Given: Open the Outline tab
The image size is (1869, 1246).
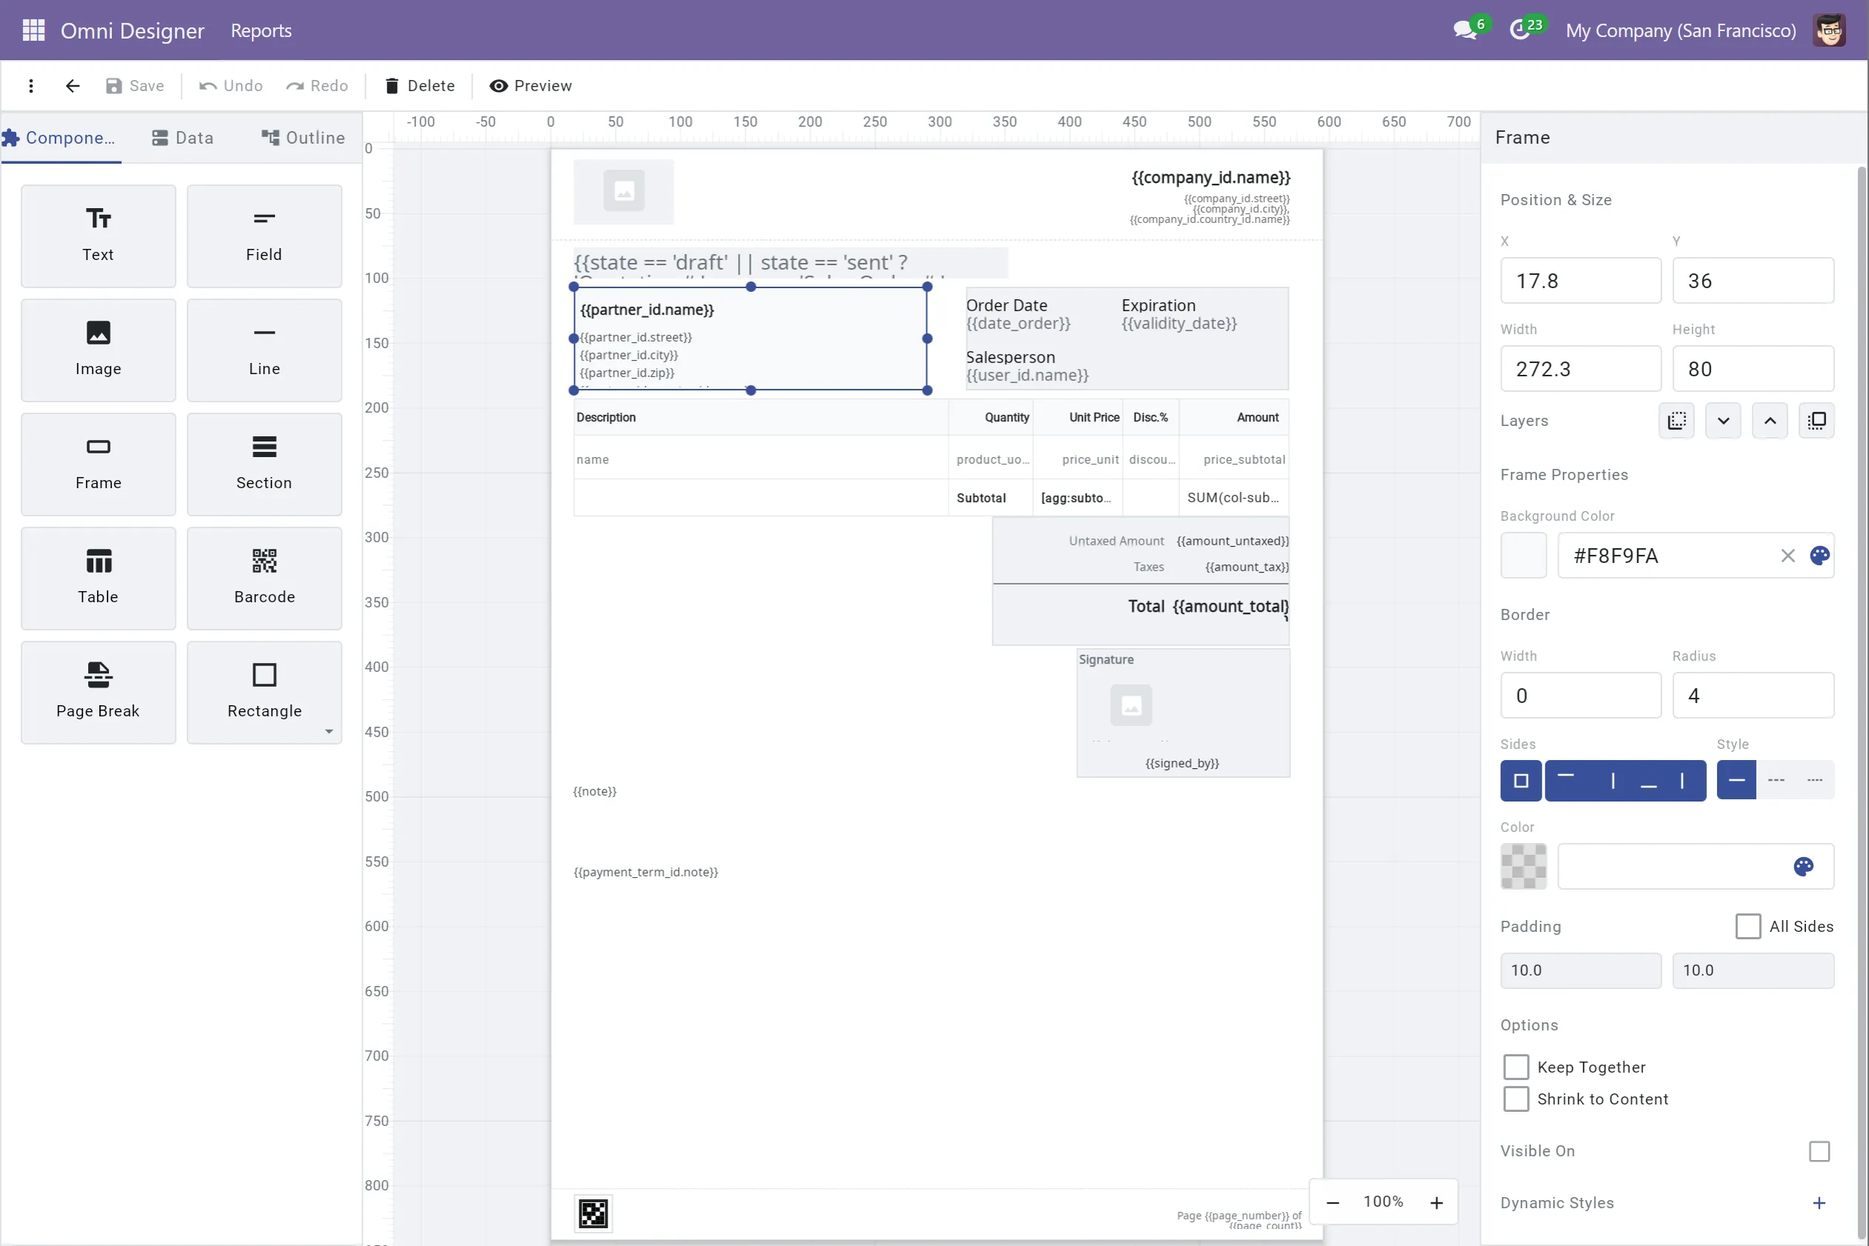Looking at the screenshot, I should [302, 137].
